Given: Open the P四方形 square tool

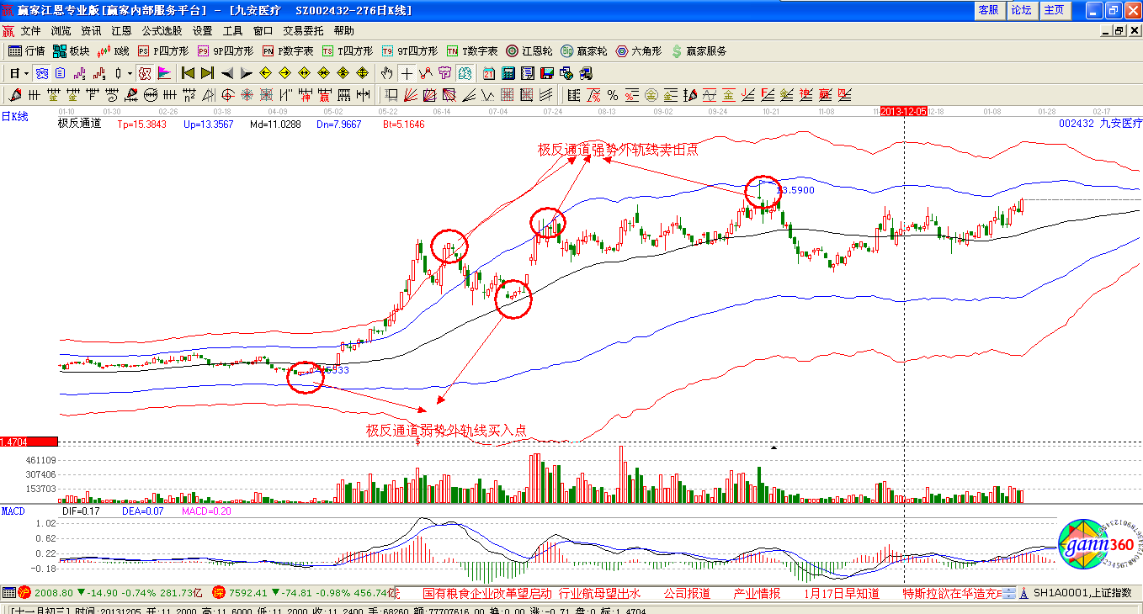Looking at the screenshot, I should point(165,51).
